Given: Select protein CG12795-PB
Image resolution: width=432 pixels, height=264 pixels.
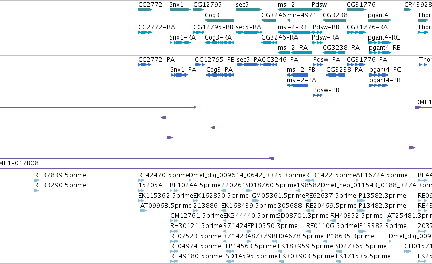Looking at the screenshot, I should tap(200, 65).
